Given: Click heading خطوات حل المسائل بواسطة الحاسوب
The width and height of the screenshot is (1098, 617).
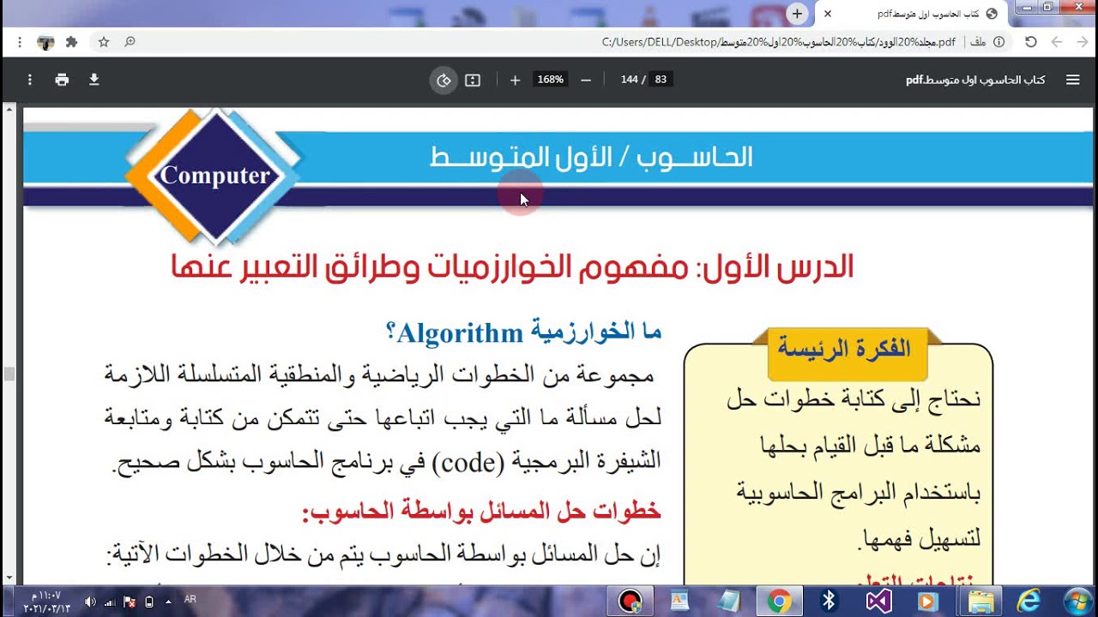Looking at the screenshot, I should tap(481, 511).
